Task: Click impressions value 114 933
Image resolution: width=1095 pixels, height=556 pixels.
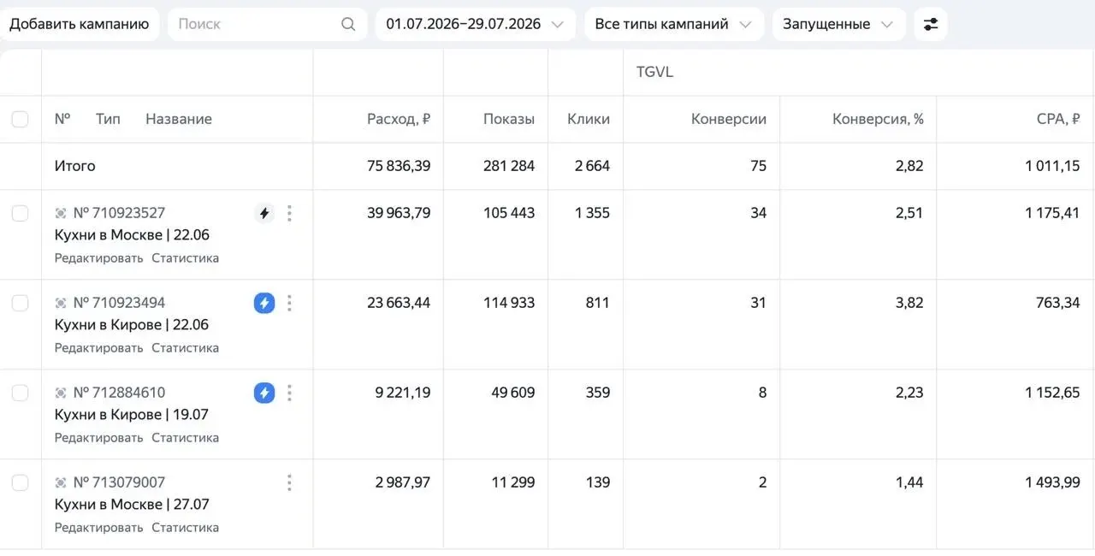Action: click(509, 303)
